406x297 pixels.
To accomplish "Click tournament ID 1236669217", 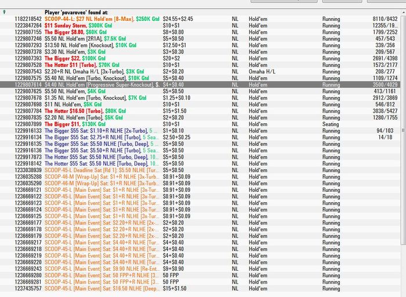I will pyautogui.click(x=28, y=242).
